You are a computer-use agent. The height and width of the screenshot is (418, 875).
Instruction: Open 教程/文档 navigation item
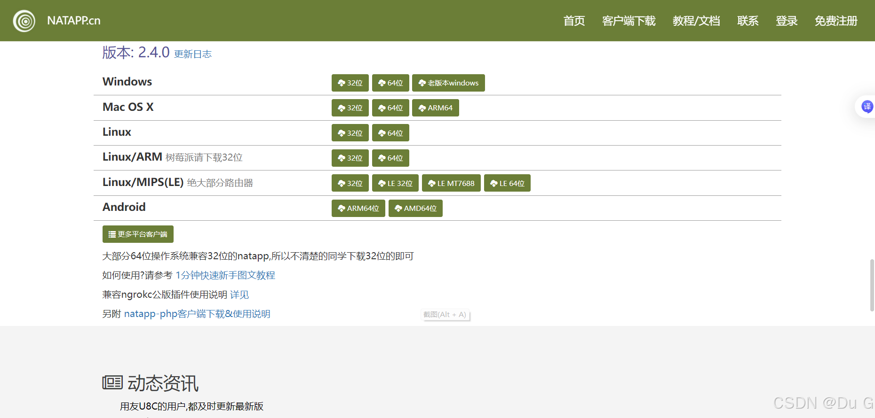(x=696, y=21)
